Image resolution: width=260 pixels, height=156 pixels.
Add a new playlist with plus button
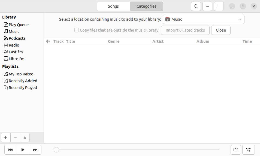(6, 137)
